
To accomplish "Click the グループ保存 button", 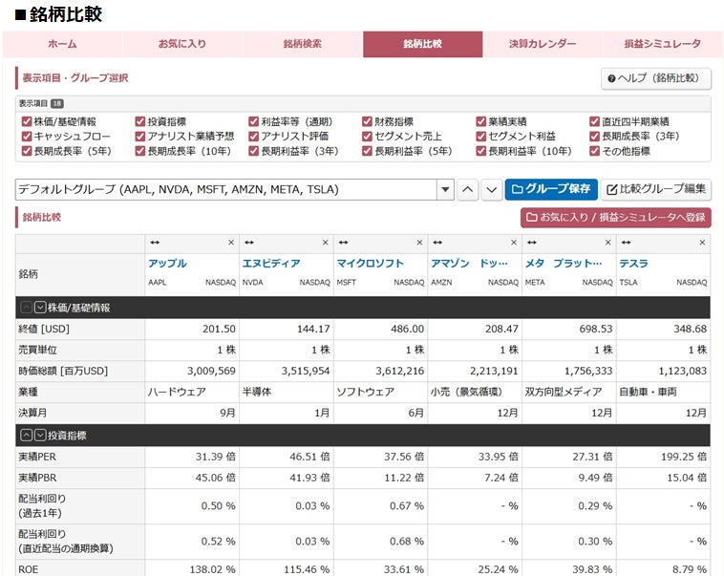I will point(551,189).
